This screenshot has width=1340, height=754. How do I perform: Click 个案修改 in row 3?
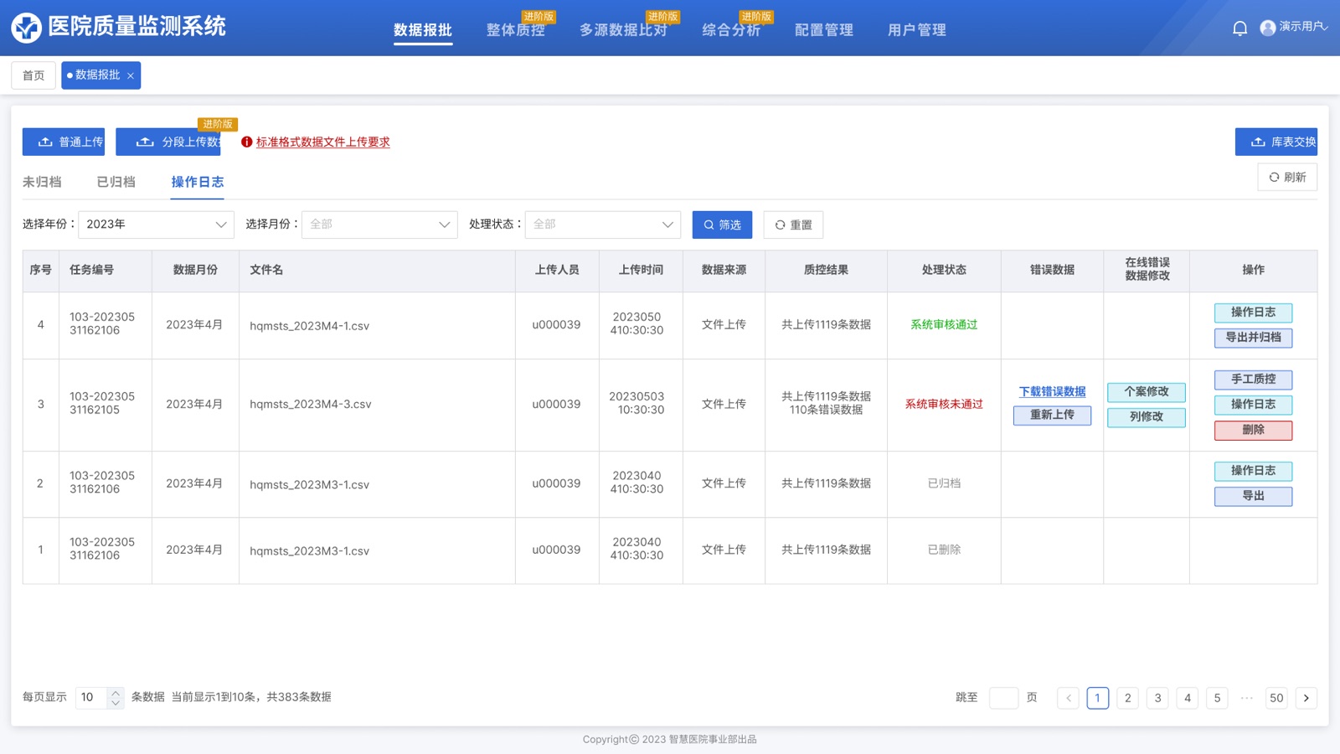1147,392
